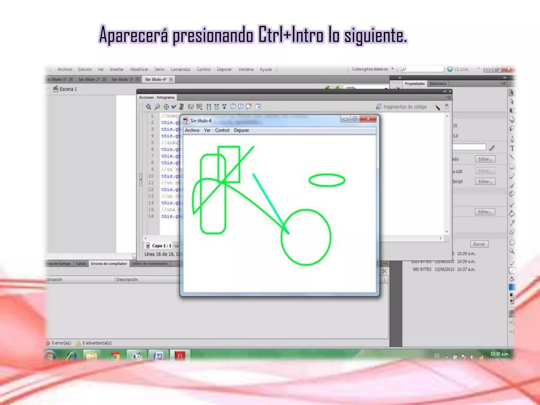Click the auto format icon in Acciones toolbar
The height and width of the screenshot is (405, 540).
click(x=181, y=107)
